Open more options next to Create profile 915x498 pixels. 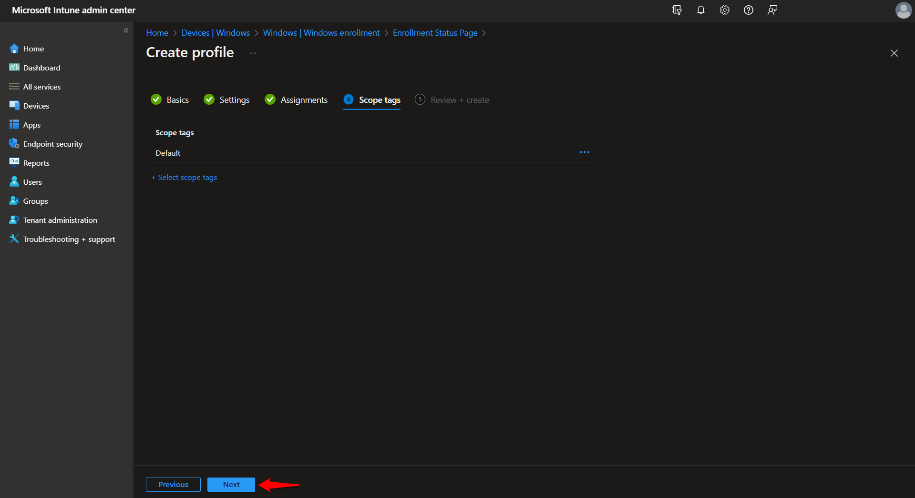click(253, 53)
